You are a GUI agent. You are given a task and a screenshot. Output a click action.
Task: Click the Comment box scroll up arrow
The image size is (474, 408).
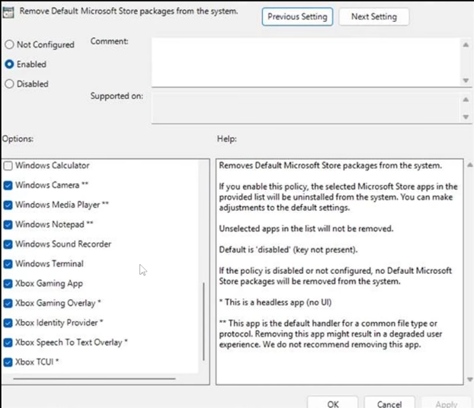[x=466, y=45]
